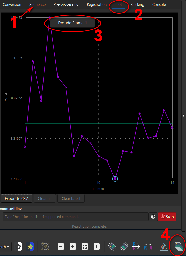Rotate image clockwise icon

pos(124,247)
